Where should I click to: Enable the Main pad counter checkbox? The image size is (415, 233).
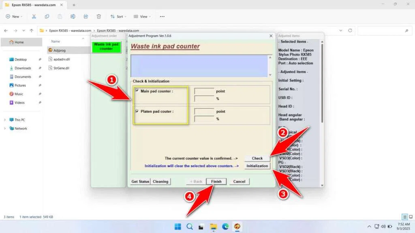(x=137, y=91)
